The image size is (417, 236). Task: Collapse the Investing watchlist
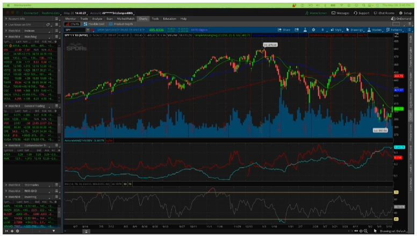[x=6, y=197]
